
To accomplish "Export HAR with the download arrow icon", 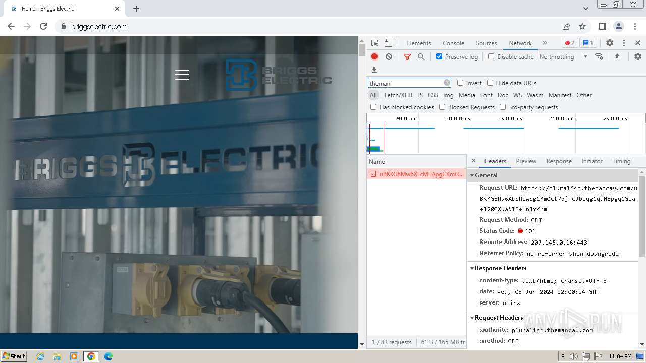I will [374, 70].
